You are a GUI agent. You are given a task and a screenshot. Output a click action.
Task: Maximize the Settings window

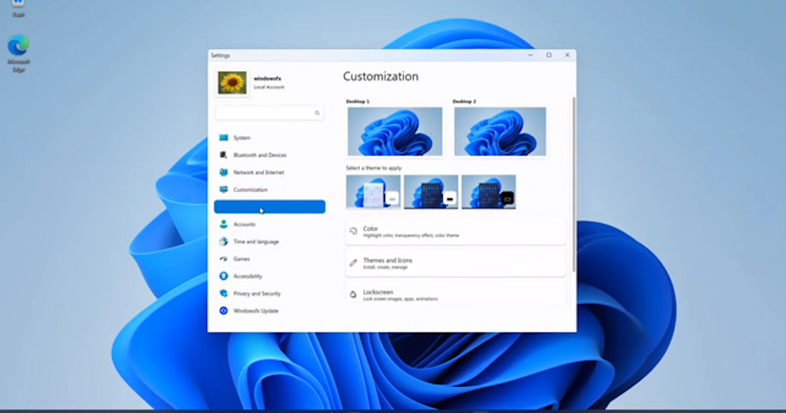[549, 55]
